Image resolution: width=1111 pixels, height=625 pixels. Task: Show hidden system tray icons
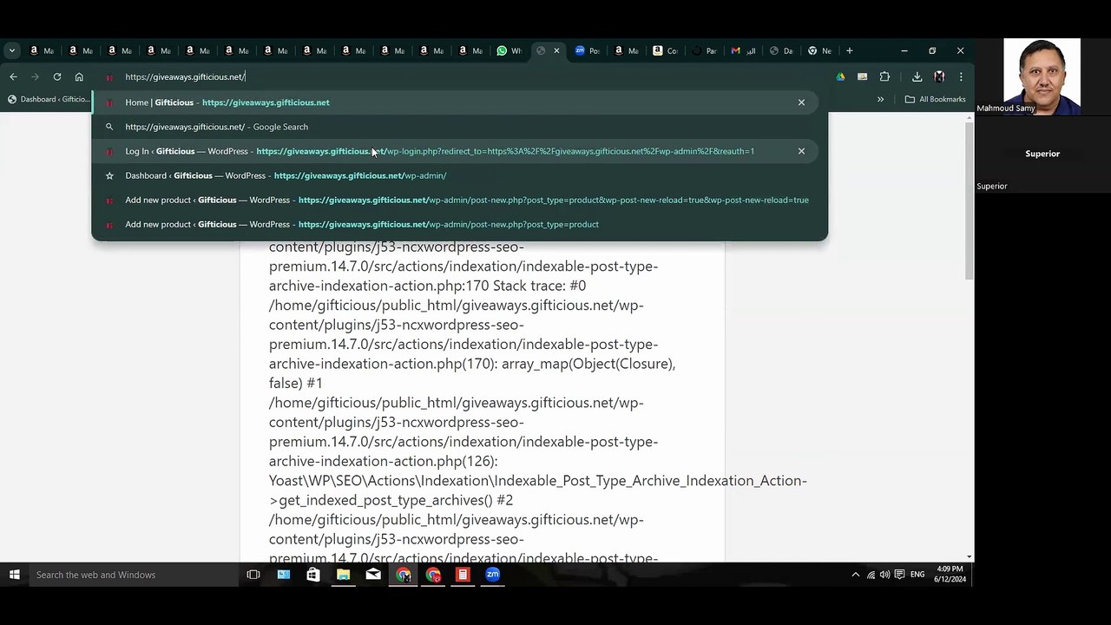click(x=855, y=575)
